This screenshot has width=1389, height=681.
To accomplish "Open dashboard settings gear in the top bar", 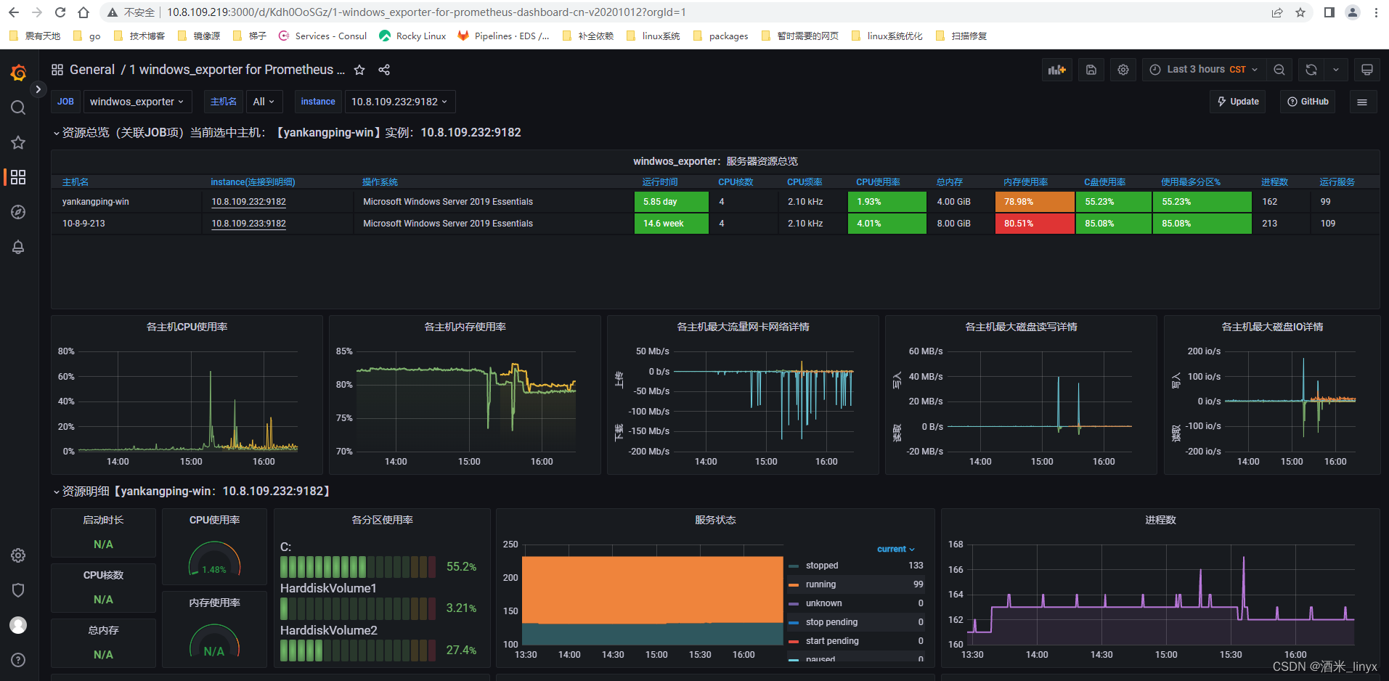I will pyautogui.click(x=1123, y=70).
